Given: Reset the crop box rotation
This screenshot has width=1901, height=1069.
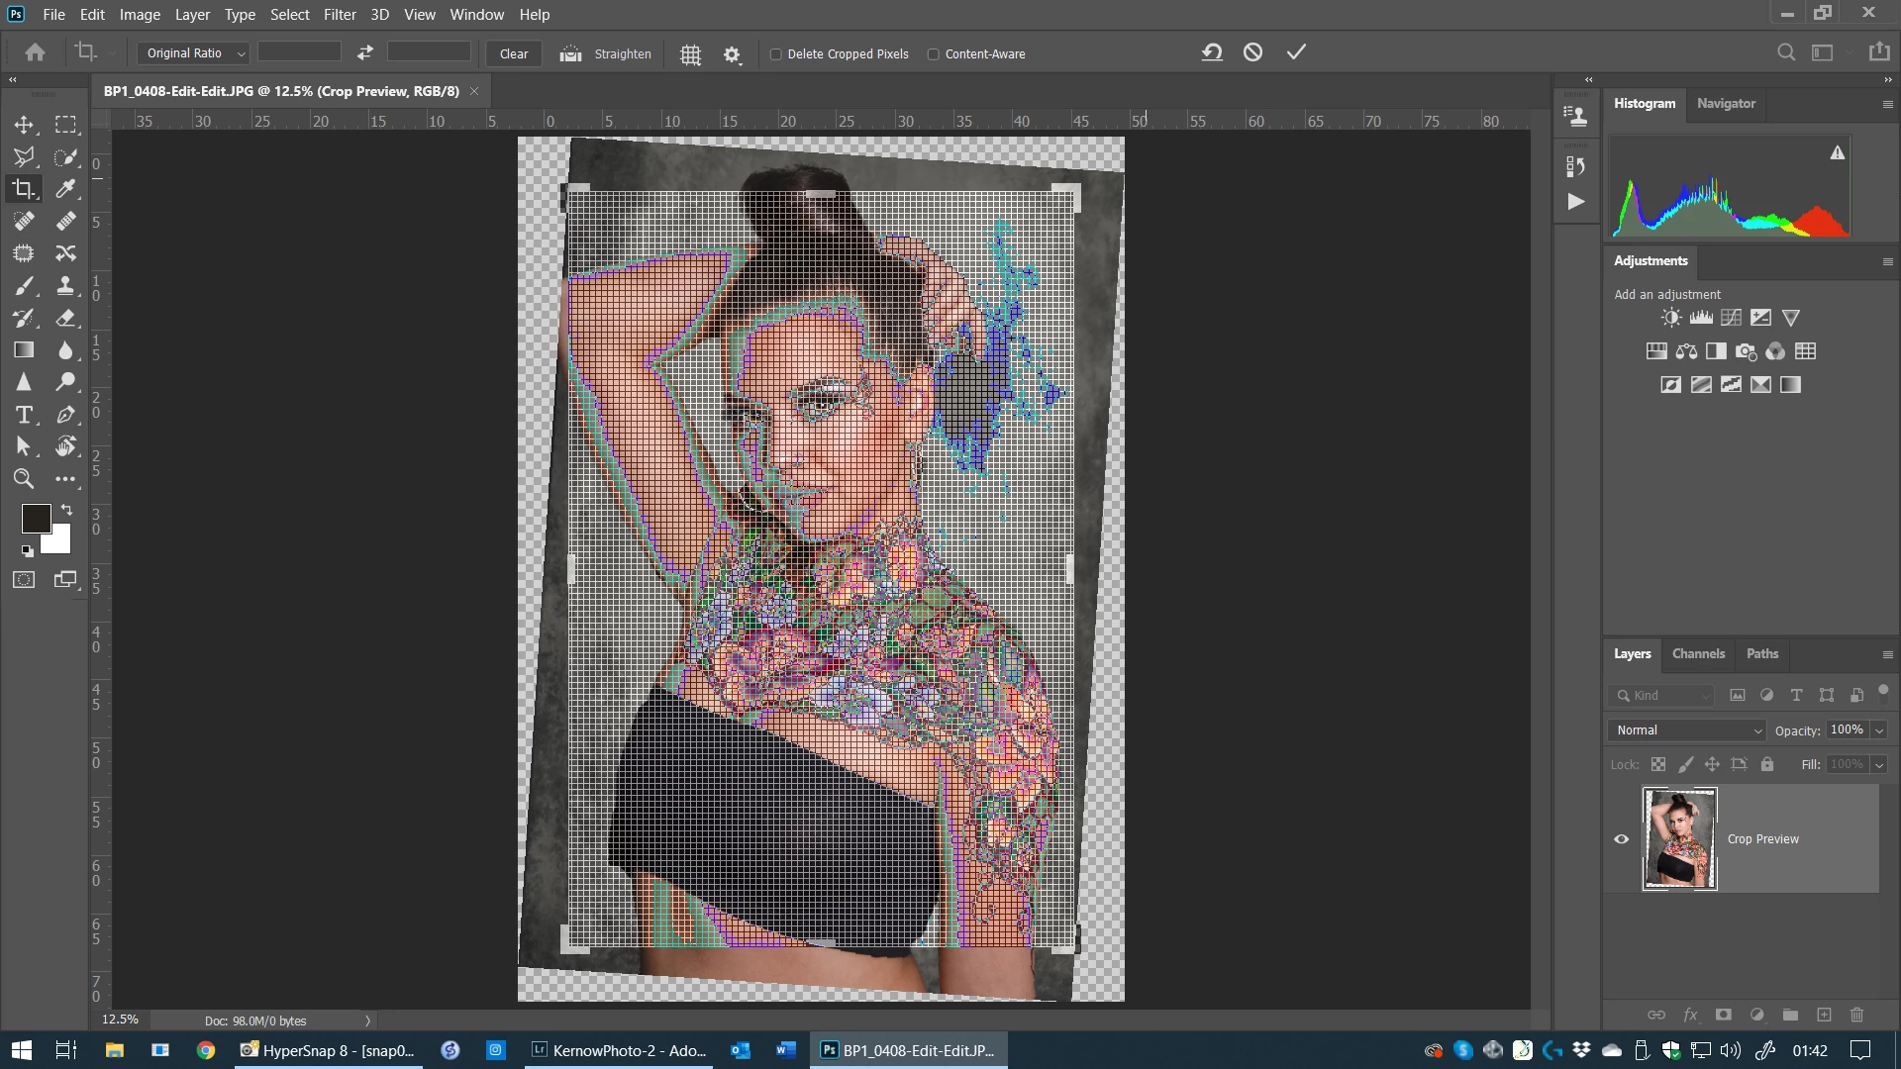Looking at the screenshot, I should pos(1212,52).
